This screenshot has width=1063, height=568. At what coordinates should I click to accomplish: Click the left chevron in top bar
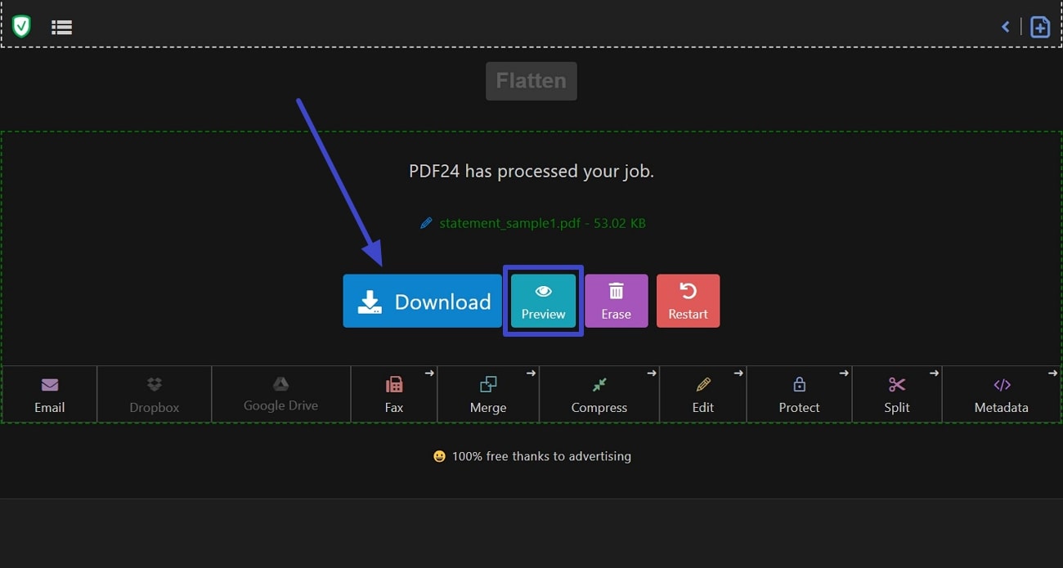click(x=1006, y=27)
